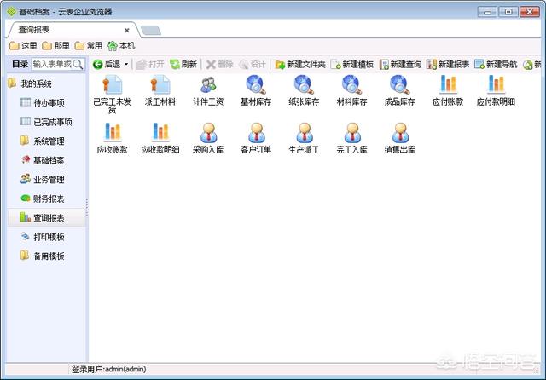Close the 查询报表 tab

click(127, 31)
